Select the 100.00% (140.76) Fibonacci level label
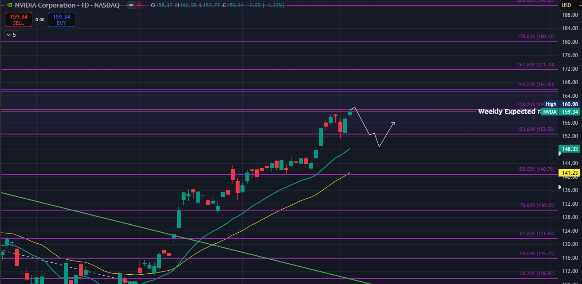582x284 pixels. (x=536, y=169)
